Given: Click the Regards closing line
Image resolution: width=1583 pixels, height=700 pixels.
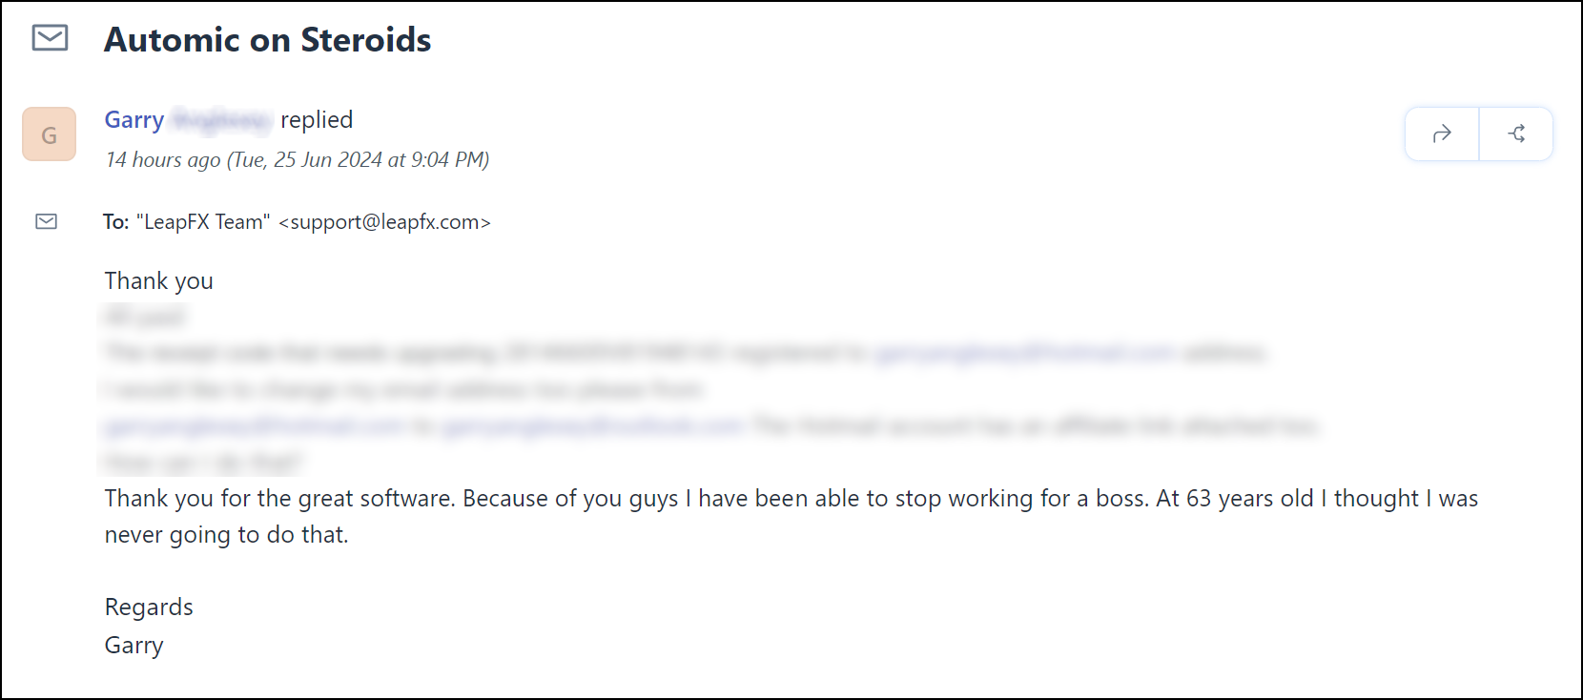Looking at the screenshot, I should pos(149,607).
